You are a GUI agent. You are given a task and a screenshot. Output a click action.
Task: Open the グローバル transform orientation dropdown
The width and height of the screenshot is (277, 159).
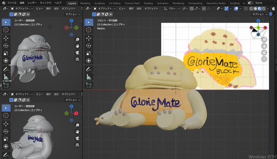click(172, 8)
